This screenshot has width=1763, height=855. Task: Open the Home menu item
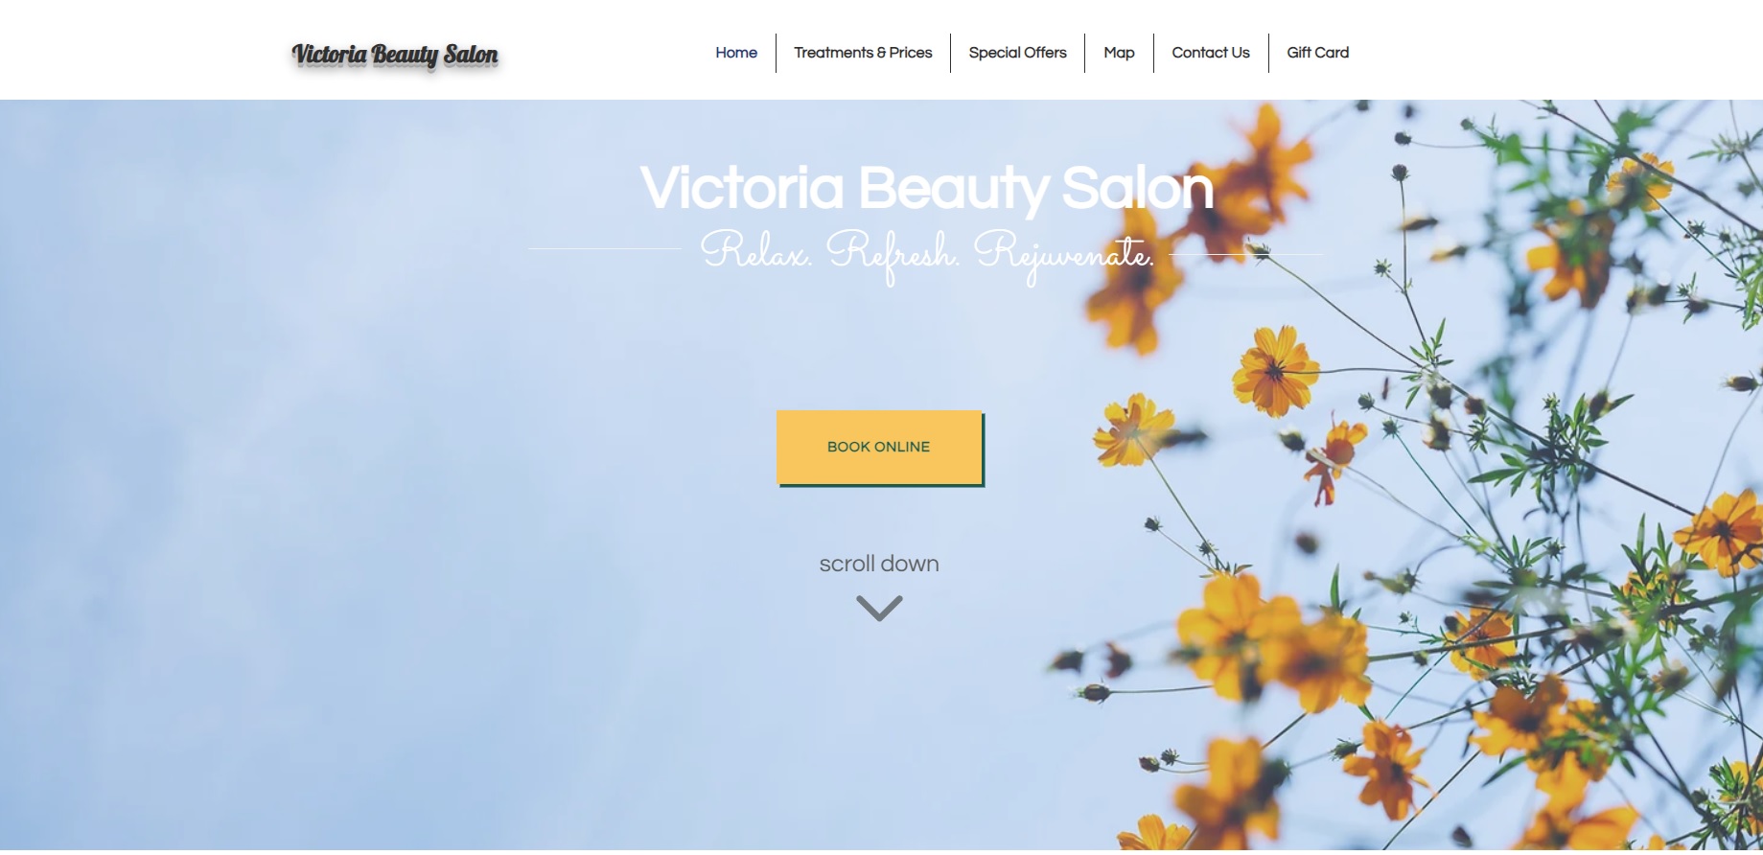736,53
